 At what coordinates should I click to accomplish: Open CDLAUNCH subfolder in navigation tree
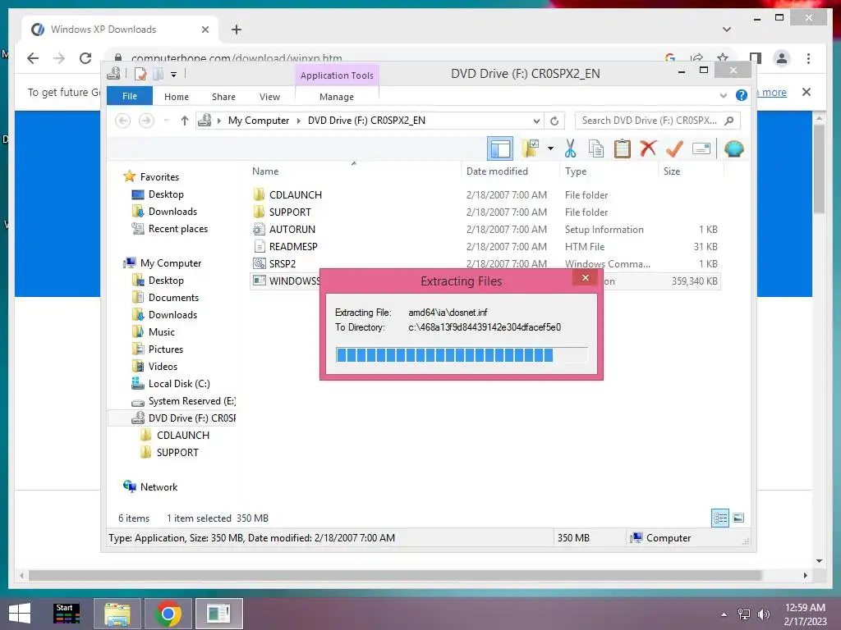coord(183,435)
